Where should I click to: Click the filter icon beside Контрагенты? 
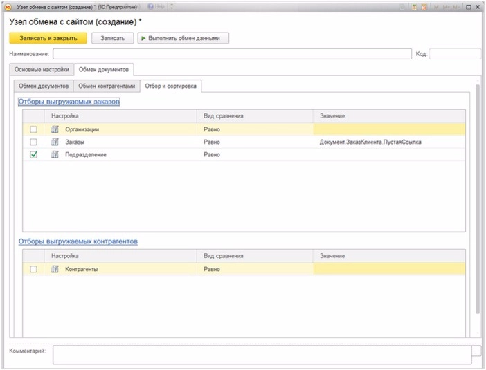pos(55,269)
